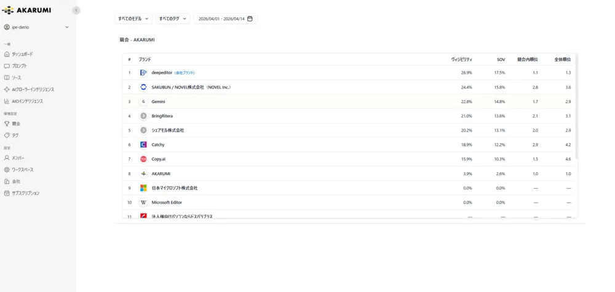Select SAKUBUN / NOVEL株式会社 row name
Viewport: 615px width, 292px height.
[x=191, y=87]
